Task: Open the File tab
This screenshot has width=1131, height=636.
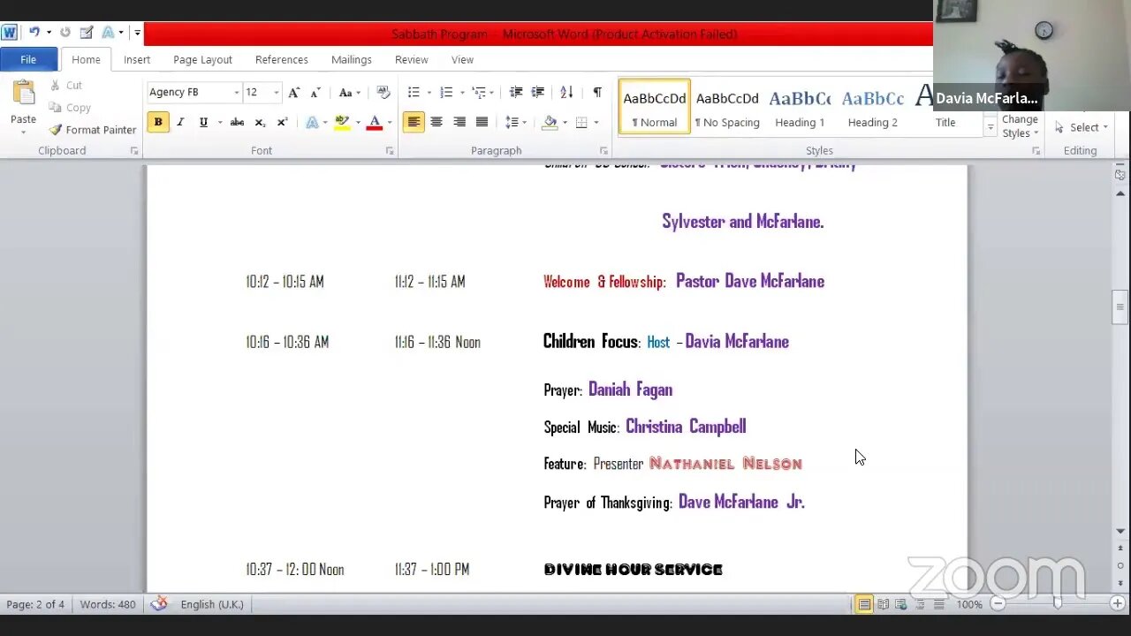Action: click(28, 59)
